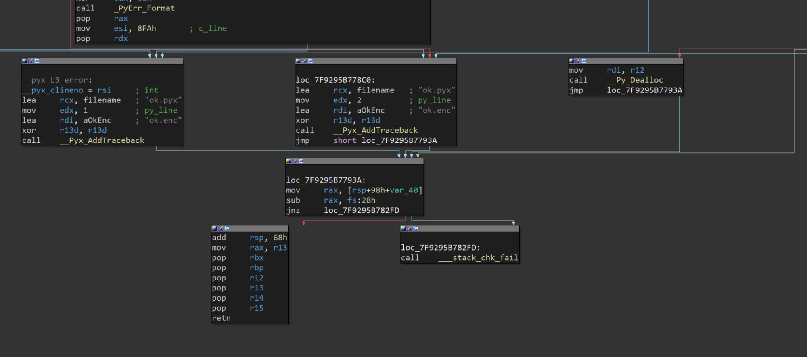Screen dimensions: 807x357
Task: Click group-nodes icon on loc_7F9295B7793A block
Action: [x=301, y=161]
